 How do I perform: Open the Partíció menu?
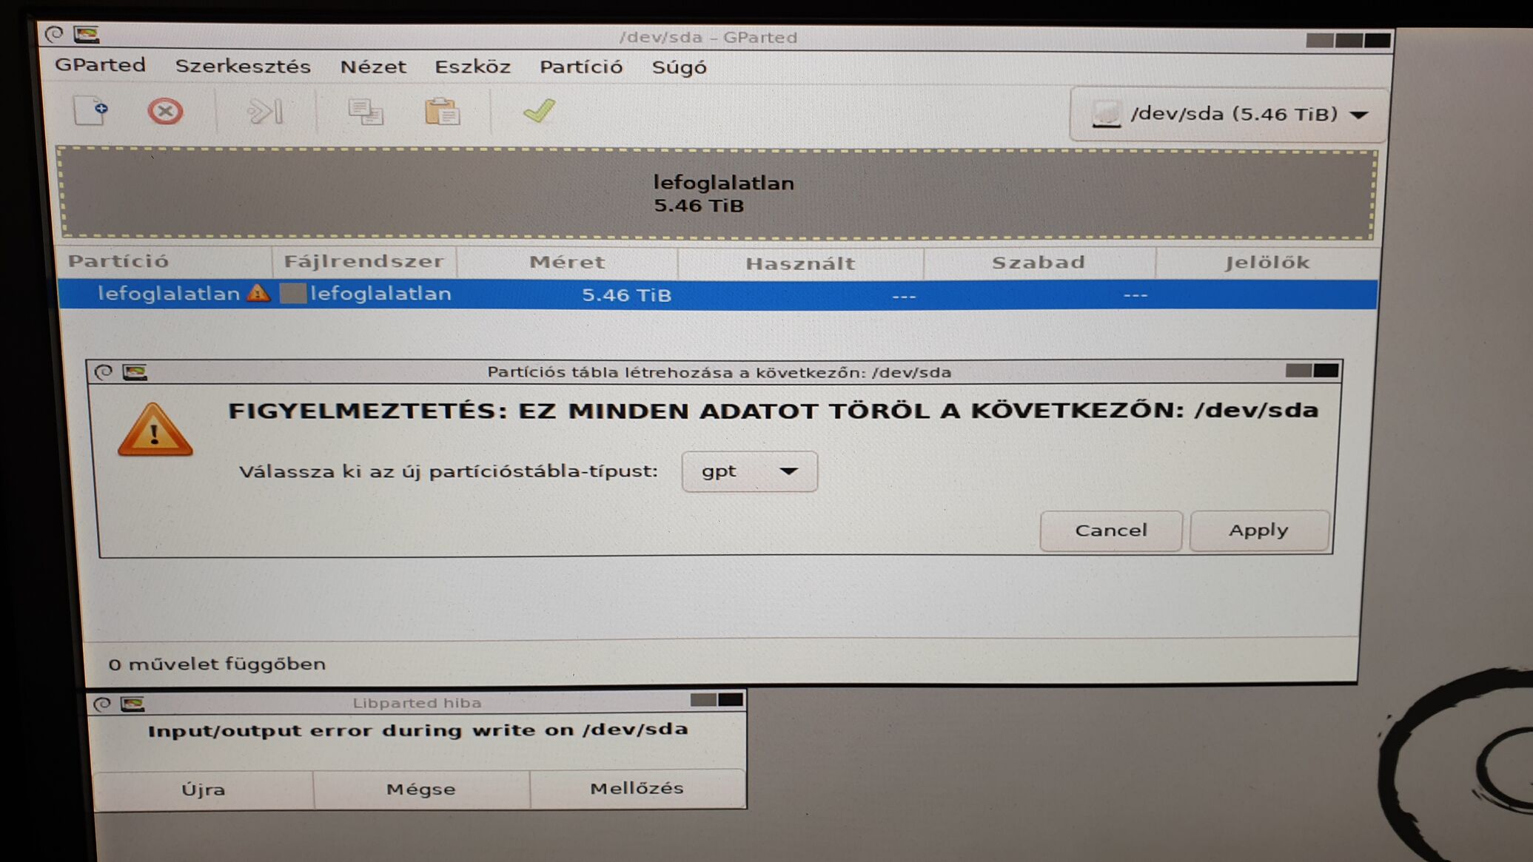coord(581,67)
